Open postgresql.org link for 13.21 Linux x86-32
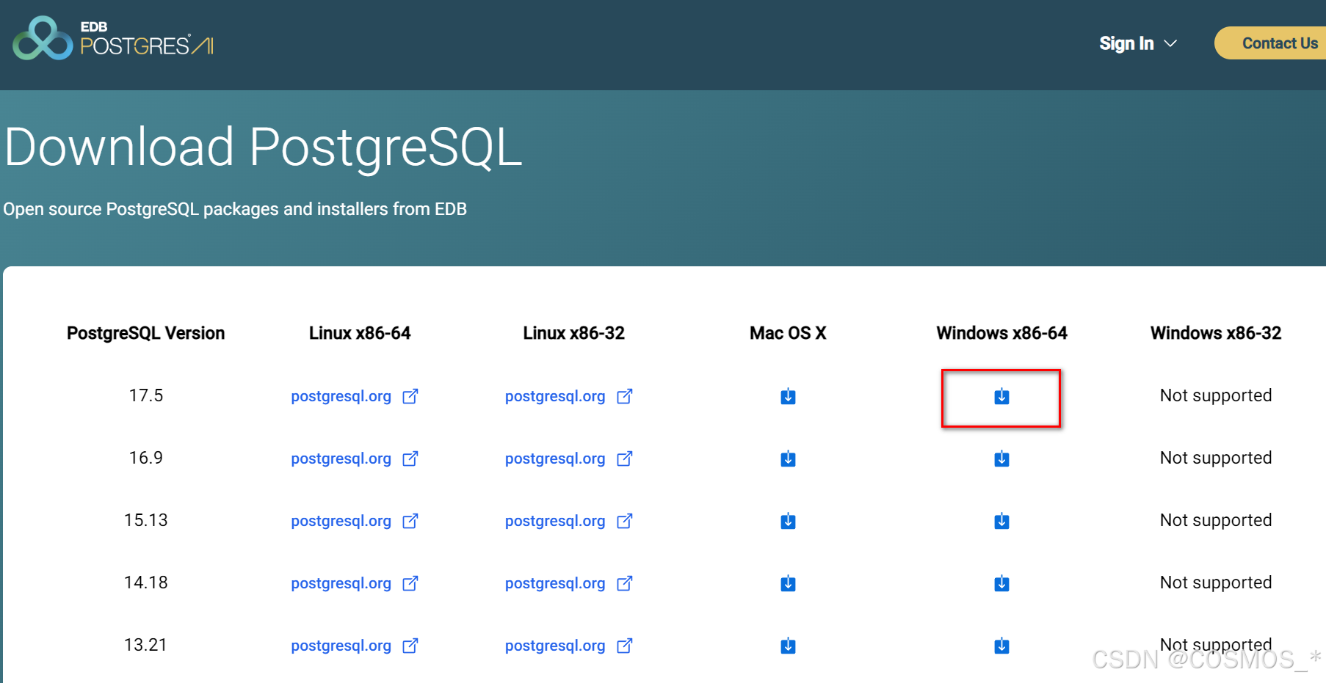The image size is (1326, 683). [569, 646]
